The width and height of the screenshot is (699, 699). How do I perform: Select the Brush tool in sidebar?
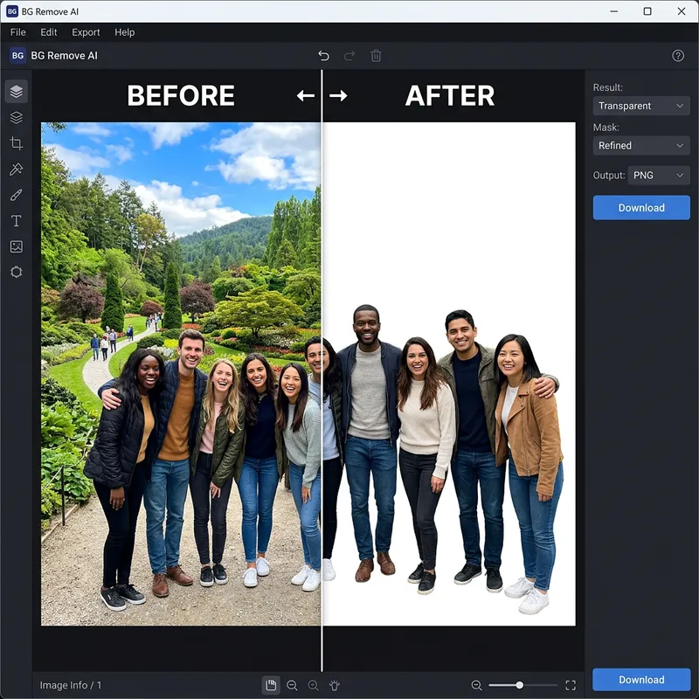coord(16,195)
